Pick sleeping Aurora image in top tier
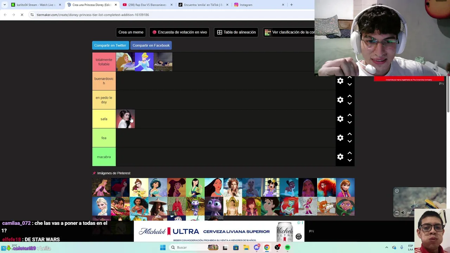 tap(126, 62)
